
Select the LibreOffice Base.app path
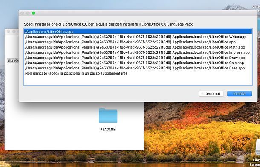(138, 68)
